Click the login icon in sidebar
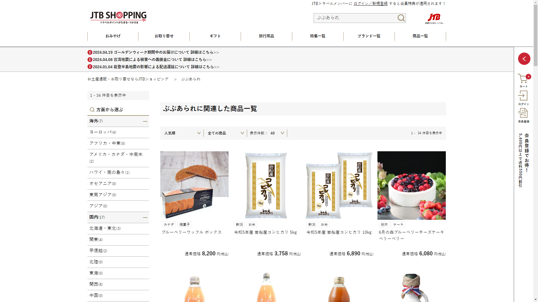Image resolution: width=538 pixels, height=302 pixels. [523, 96]
